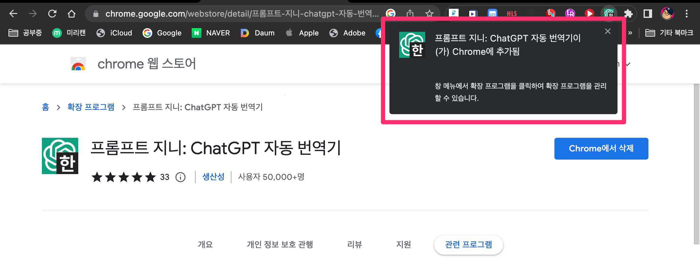
Task: Toggle the Chrome side panel
Action: coord(648,14)
